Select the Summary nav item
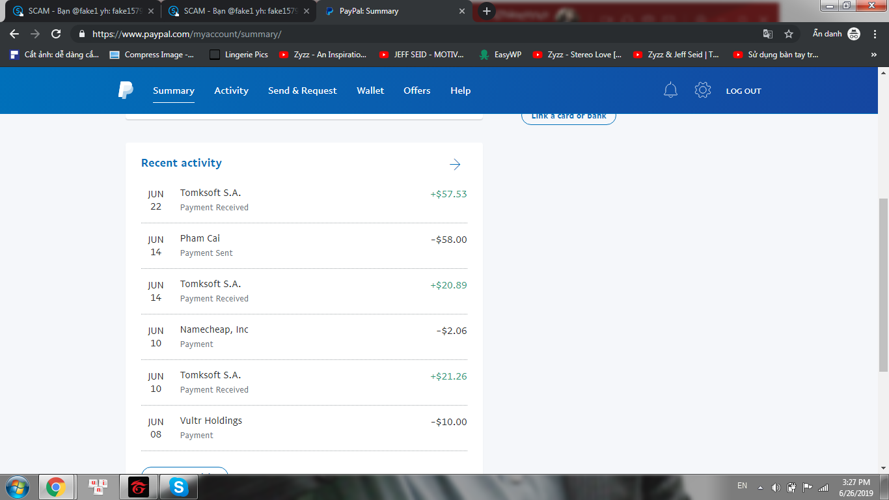 (x=174, y=90)
